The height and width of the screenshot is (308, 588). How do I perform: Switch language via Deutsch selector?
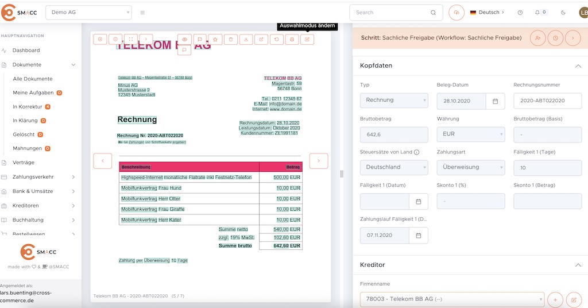tap(487, 12)
